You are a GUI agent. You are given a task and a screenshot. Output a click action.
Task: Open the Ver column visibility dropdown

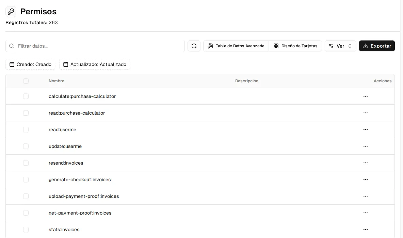click(340, 46)
